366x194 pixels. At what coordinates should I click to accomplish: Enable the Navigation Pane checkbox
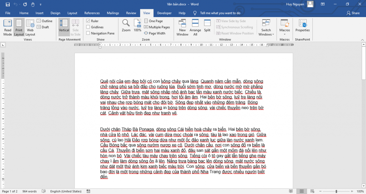tap(88, 33)
